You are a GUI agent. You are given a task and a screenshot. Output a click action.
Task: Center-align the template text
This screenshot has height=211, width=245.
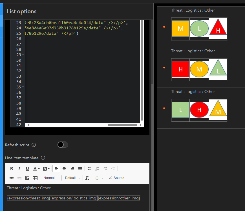pyautogui.click(x=64, y=169)
